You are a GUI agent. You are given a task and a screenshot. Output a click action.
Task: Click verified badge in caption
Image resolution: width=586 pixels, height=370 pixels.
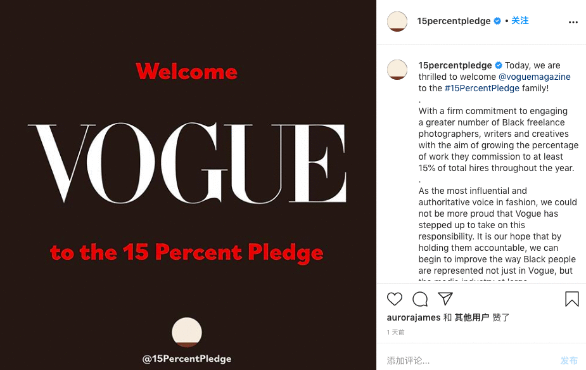coord(499,65)
